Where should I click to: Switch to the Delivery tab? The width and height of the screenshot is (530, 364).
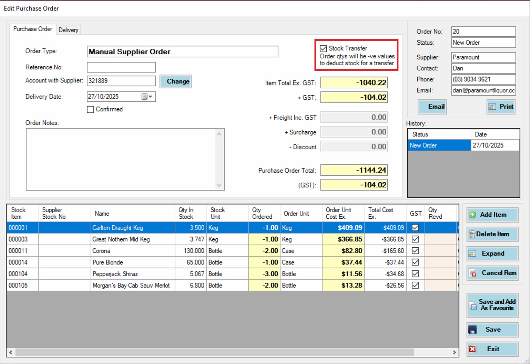click(x=68, y=30)
